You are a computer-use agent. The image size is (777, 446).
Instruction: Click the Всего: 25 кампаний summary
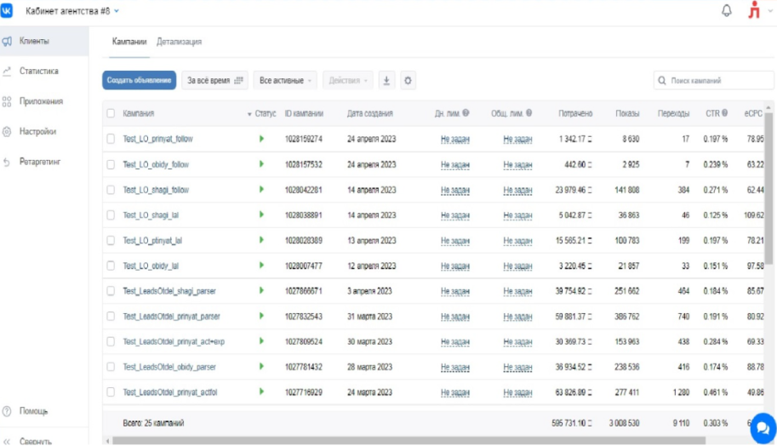click(153, 423)
